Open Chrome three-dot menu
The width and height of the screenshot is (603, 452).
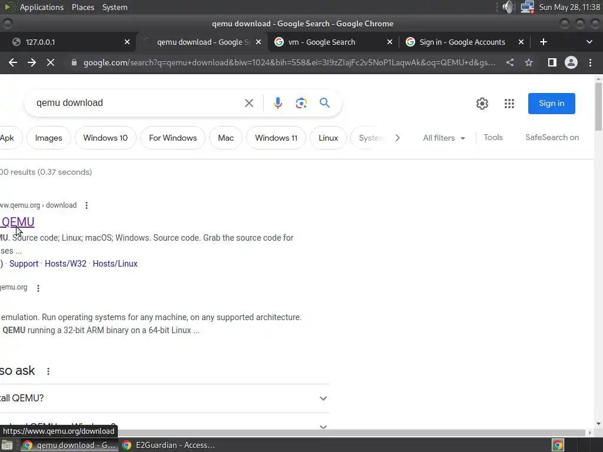tap(590, 62)
